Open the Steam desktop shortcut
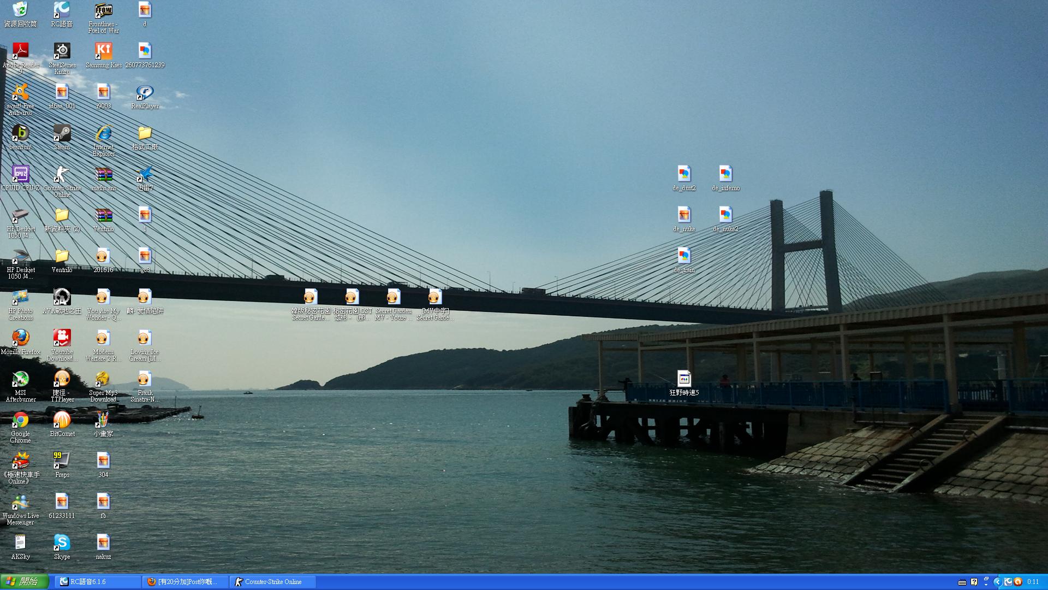 click(62, 133)
